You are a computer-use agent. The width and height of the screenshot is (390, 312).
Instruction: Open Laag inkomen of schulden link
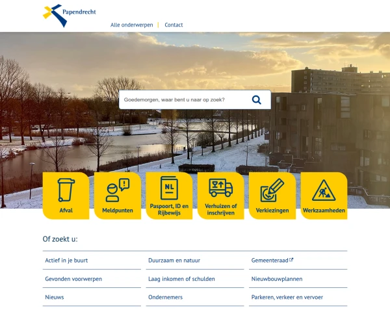[x=181, y=279]
